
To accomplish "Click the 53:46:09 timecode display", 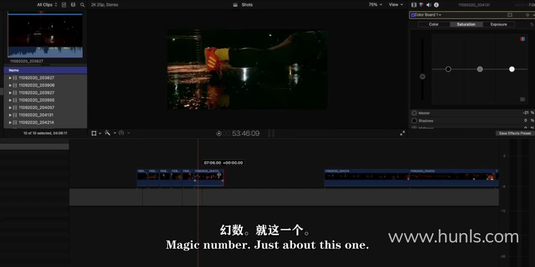I will (x=246, y=133).
